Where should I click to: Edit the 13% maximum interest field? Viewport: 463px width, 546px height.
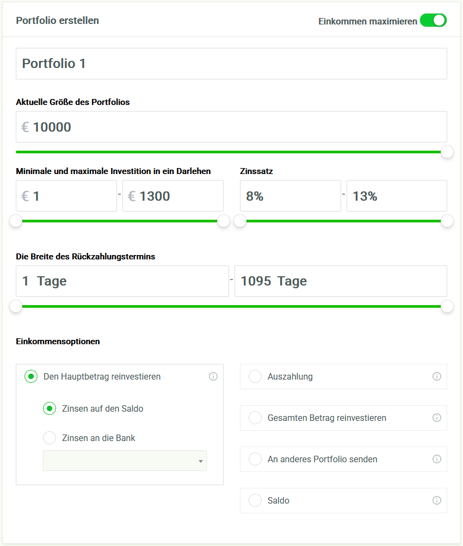pos(397,196)
